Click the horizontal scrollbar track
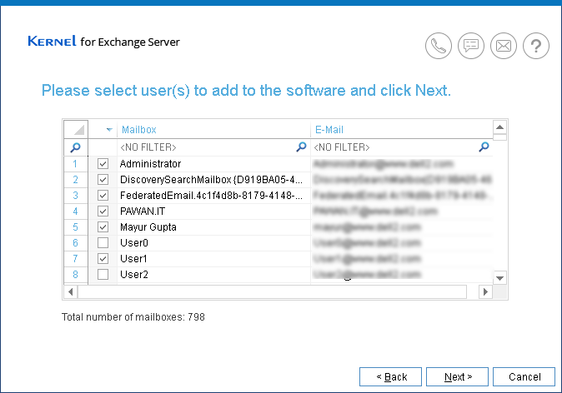The height and width of the screenshot is (393, 562). pos(273,291)
